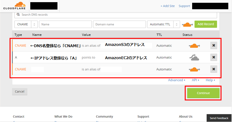The width and height of the screenshot is (232, 122).
Task: Focus the Search DNS records field
Action: [x=116, y=15]
